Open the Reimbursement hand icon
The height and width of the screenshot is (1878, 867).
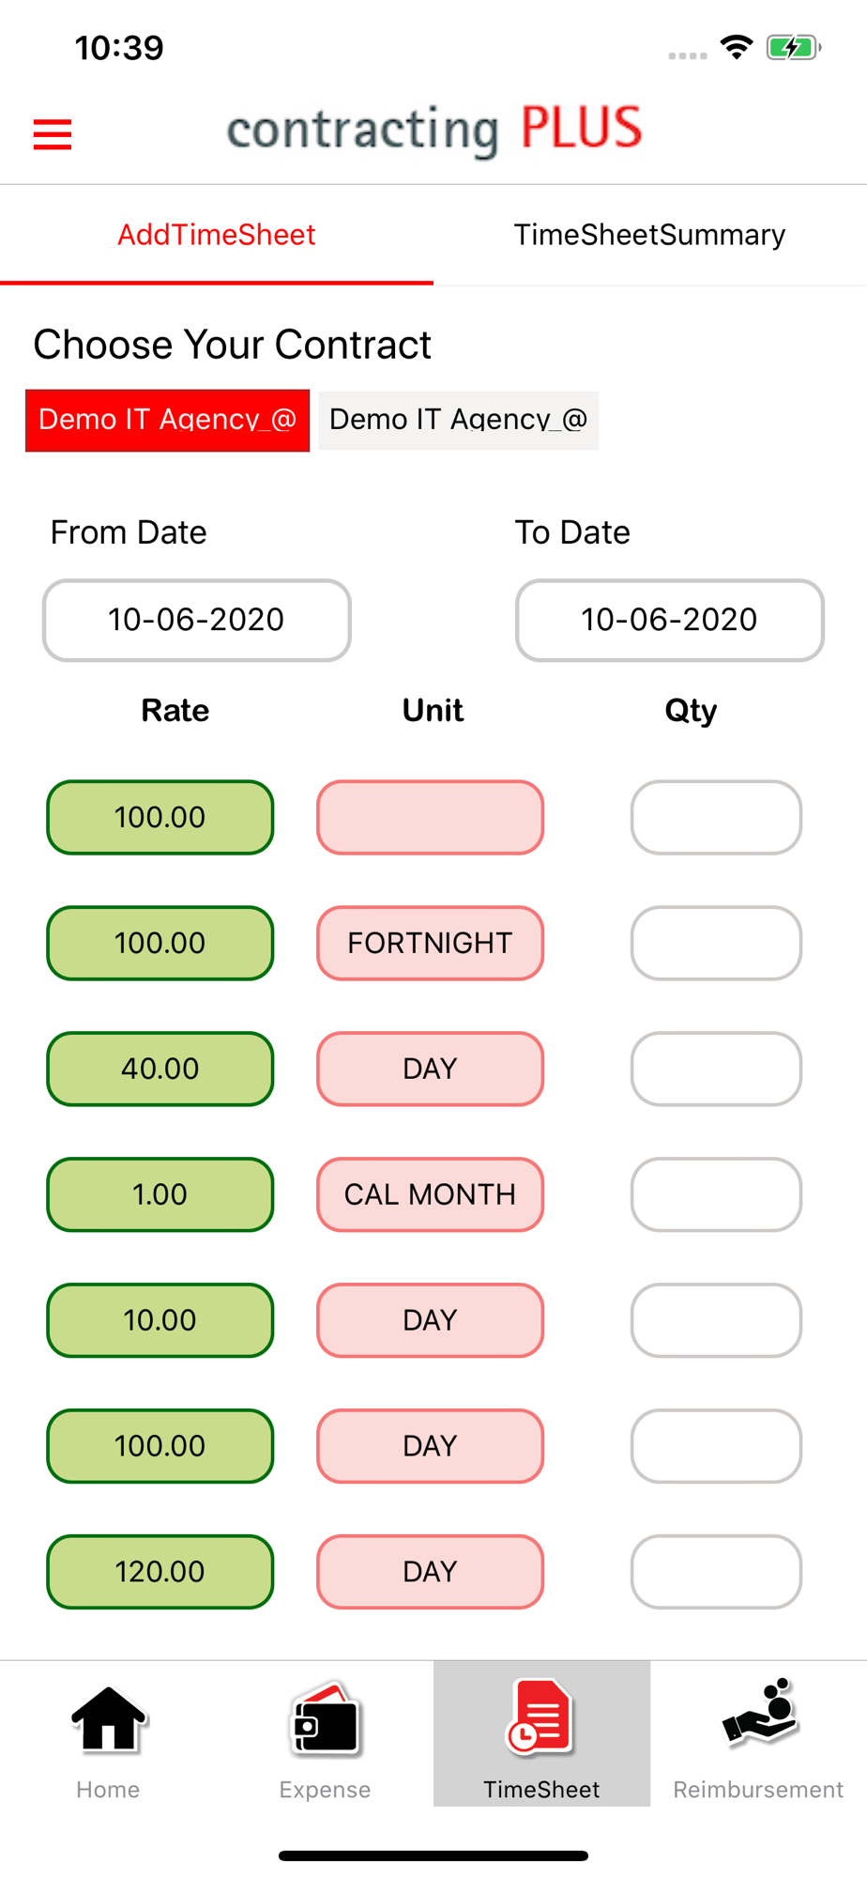(x=758, y=1716)
